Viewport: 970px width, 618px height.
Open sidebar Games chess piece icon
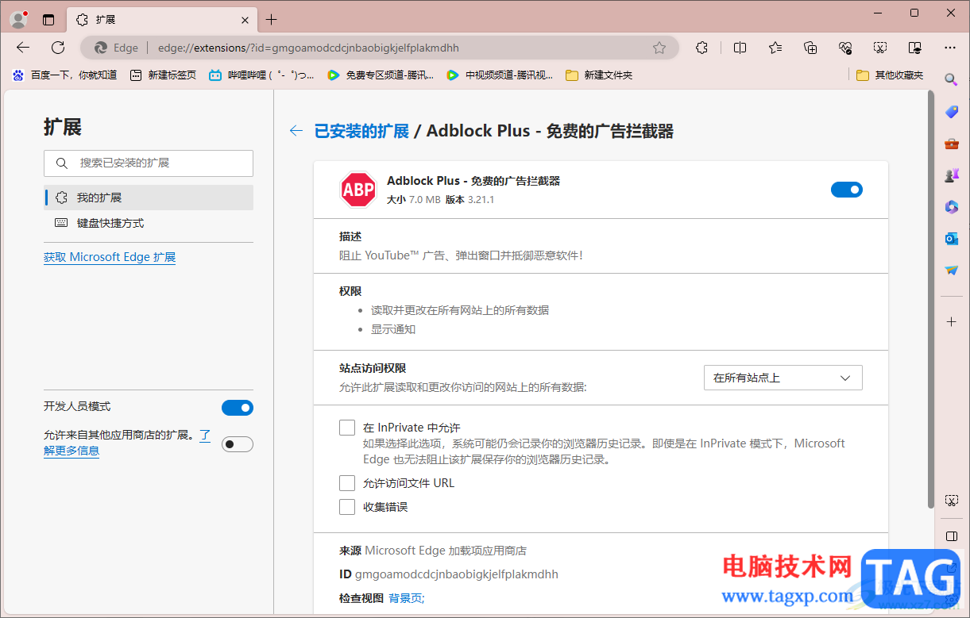pyautogui.click(x=951, y=175)
